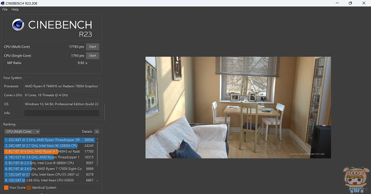Minimize the Cinebench window
Image resolution: width=371 pixels, height=194 pixels.
click(x=337, y=3)
